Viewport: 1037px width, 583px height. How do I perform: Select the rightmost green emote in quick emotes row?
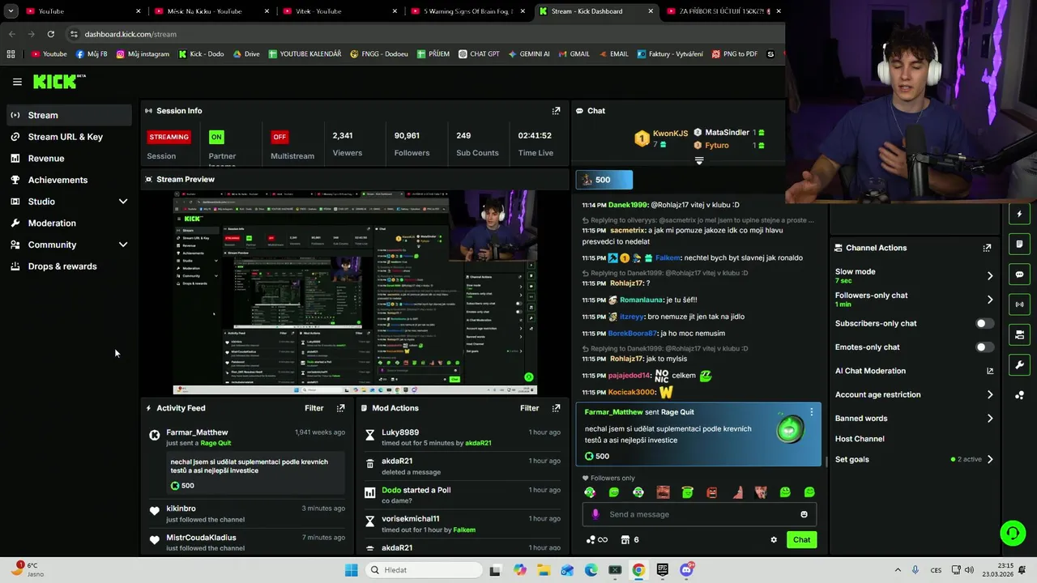(x=809, y=492)
